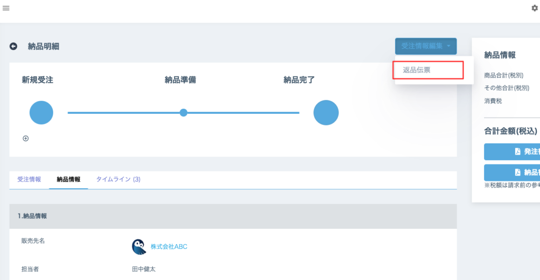Viewport: 540px width, 280px height.
Task: Open the 株式会社ABC customer link
Action: (x=169, y=246)
